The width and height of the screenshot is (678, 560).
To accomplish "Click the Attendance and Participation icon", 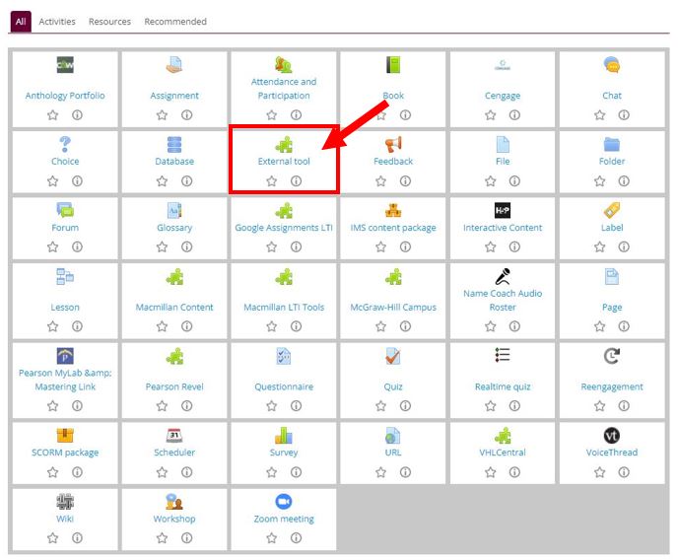I will click(x=284, y=65).
